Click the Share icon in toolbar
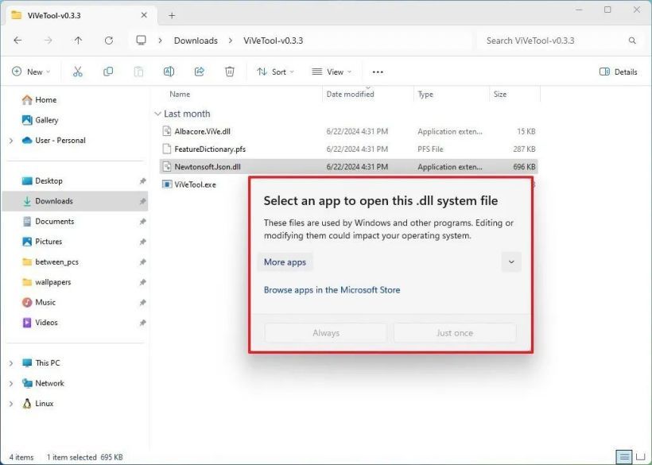The height and width of the screenshot is (465, 652). click(200, 72)
